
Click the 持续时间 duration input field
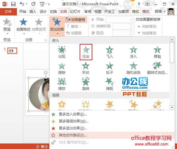click(x=121, y=26)
